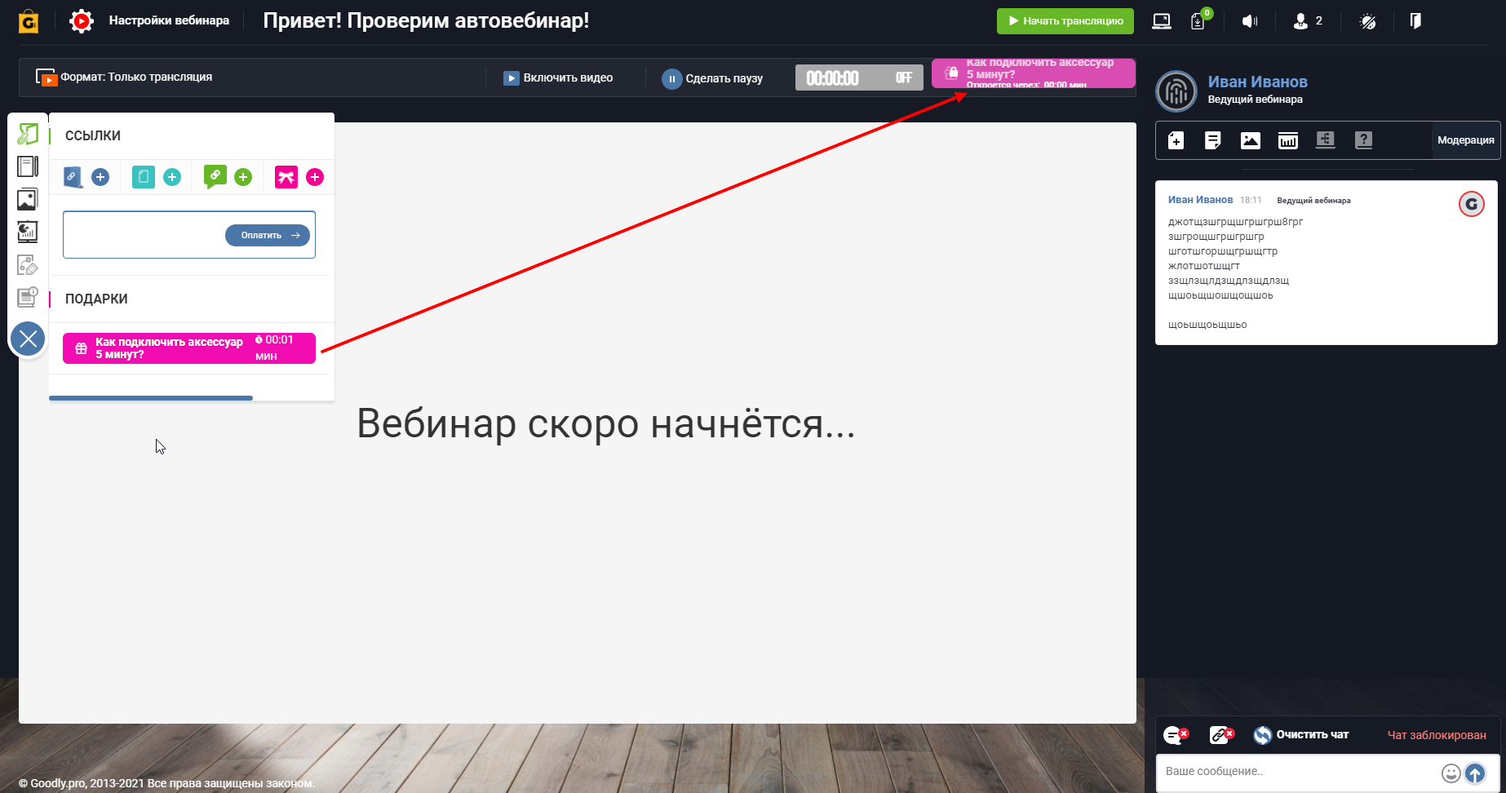This screenshot has width=1506, height=793.
Task: Click ССЫЛКИ section heading
Action: pyautogui.click(x=93, y=135)
